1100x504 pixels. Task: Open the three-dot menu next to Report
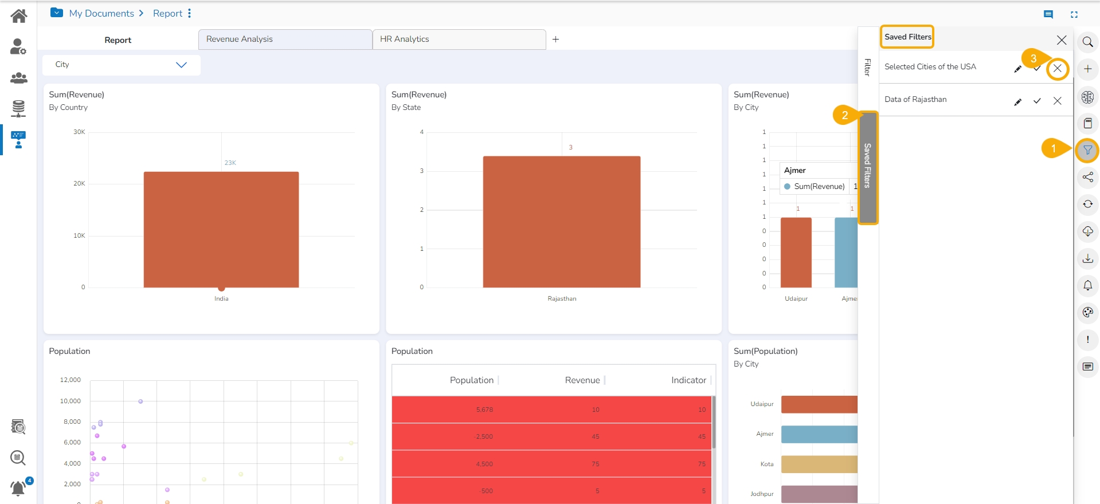pos(189,13)
